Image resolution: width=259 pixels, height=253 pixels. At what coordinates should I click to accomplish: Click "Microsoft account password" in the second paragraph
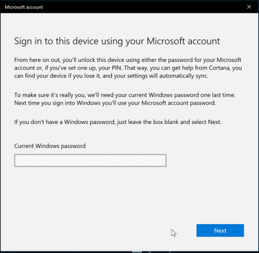click(x=178, y=103)
